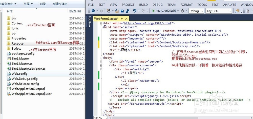Click the greyed Redo arrow icon
The image size is (253, 119).
point(143,11)
